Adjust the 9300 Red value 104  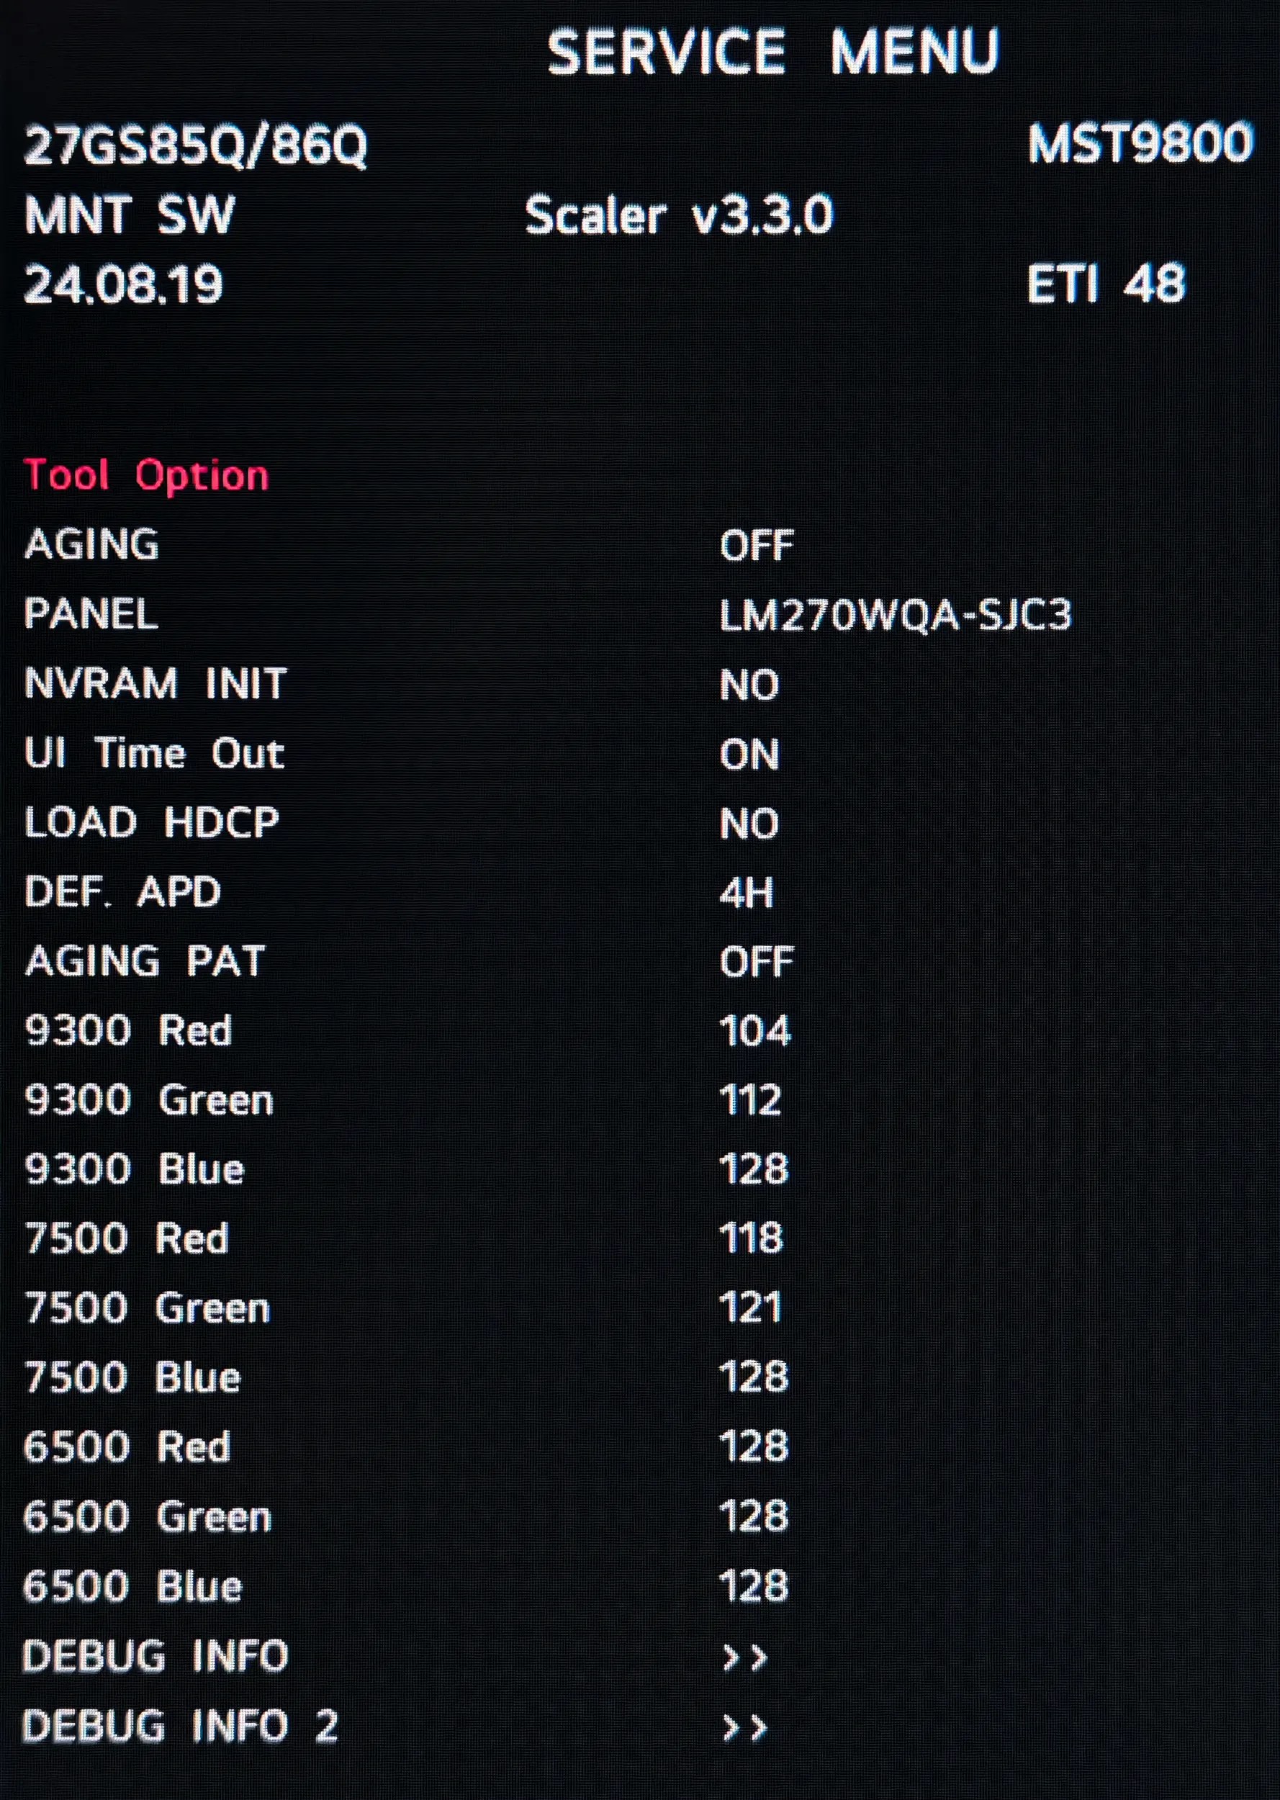coord(754,1031)
